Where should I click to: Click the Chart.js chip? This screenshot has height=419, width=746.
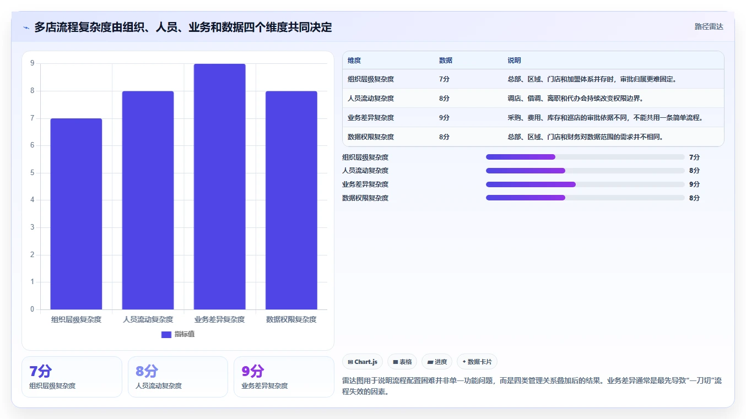coord(363,362)
